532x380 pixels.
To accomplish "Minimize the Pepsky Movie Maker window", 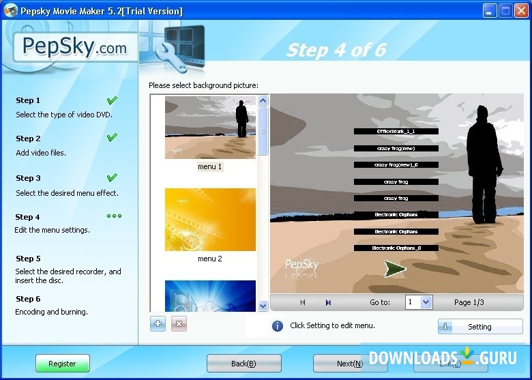I will 489,11.
